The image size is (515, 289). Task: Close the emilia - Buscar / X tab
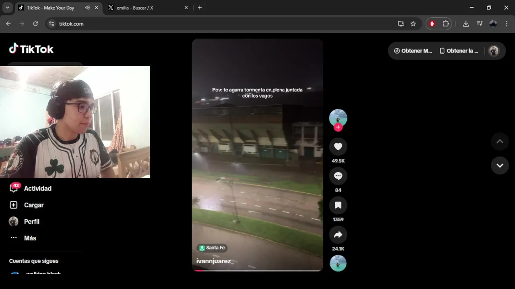point(186,8)
